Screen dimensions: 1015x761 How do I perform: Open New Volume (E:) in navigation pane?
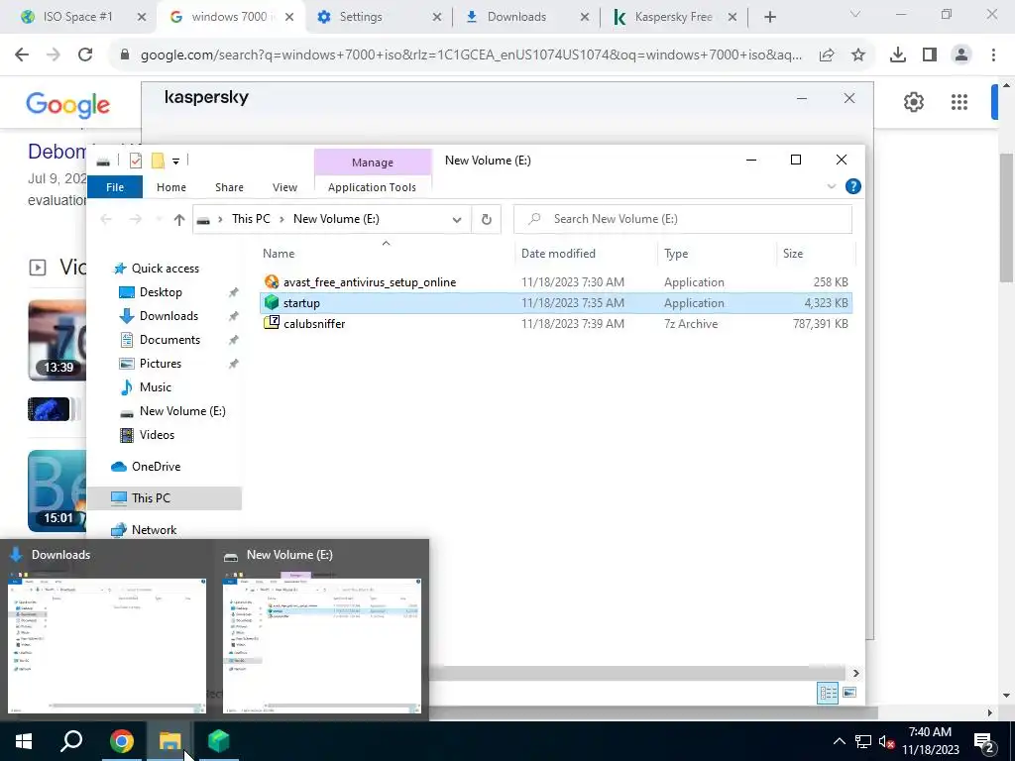point(182,411)
